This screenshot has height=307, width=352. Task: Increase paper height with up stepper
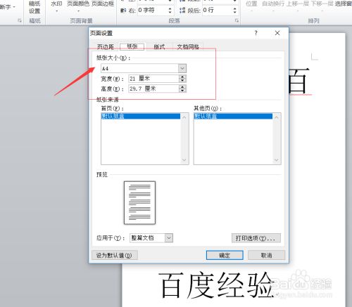click(182, 86)
